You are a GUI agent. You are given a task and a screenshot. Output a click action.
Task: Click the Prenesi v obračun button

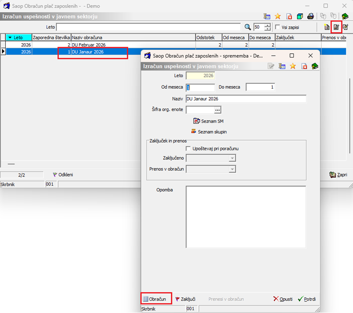tap(226, 299)
